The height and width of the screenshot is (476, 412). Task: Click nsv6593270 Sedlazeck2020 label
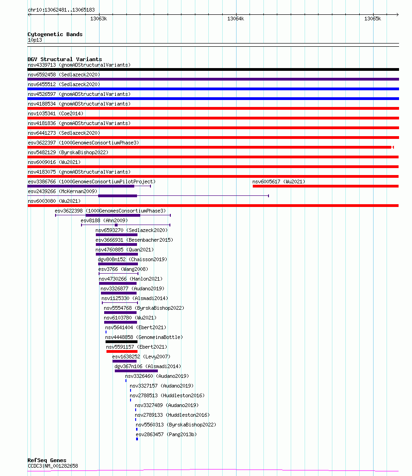pos(131,230)
